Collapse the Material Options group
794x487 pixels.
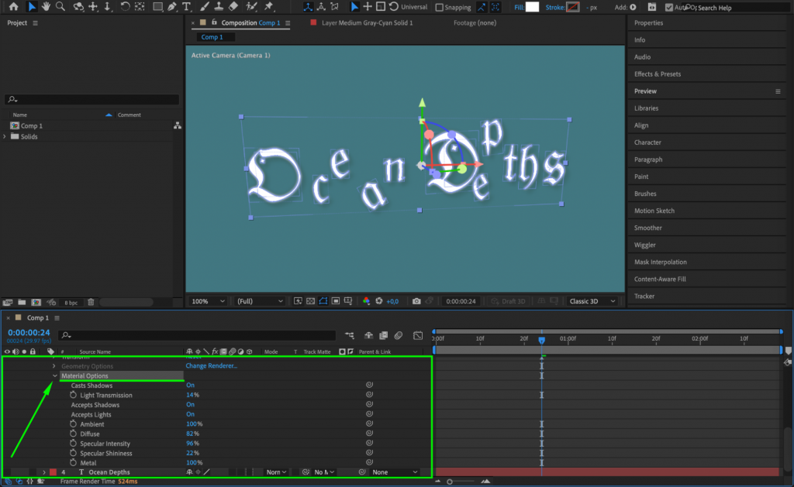[x=54, y=376]
